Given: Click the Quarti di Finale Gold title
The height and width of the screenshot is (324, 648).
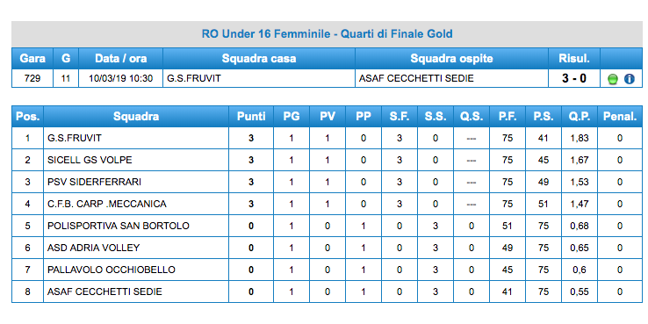Looking at the screenshot, I should [327, 34].
